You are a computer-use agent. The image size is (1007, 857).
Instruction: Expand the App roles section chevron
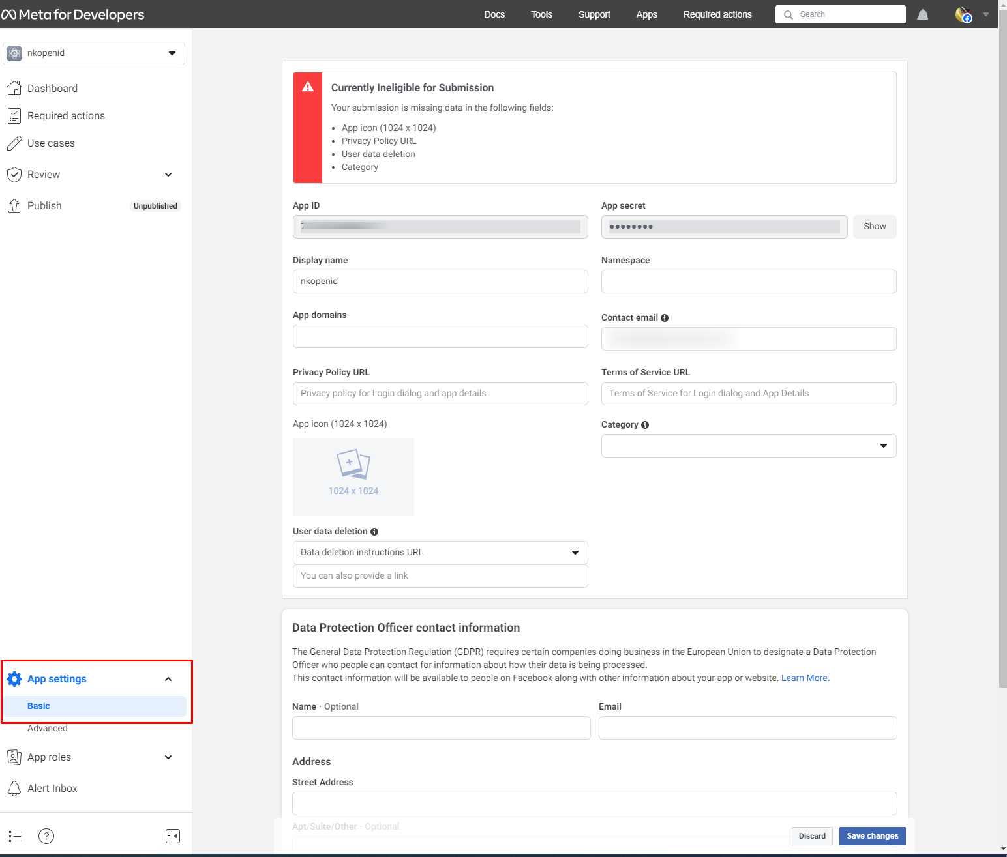pyautogui.click(x=168, y=757)
